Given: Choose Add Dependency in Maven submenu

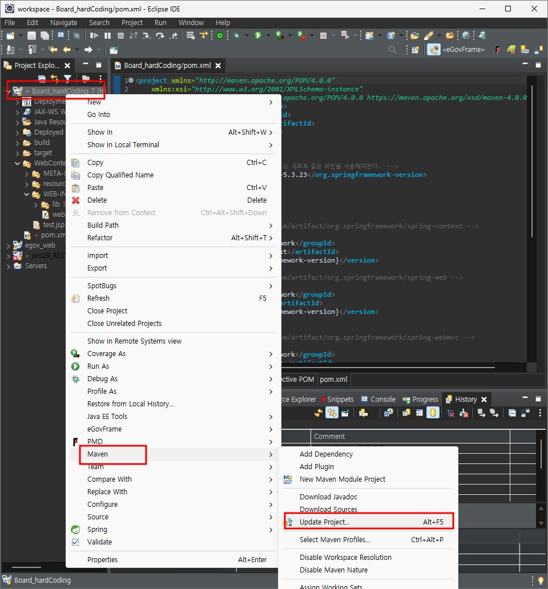Looking at the screenshot, I should 368,454.
